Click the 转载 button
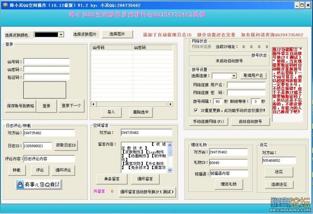The image size is (313, 214). pos(17,170)
